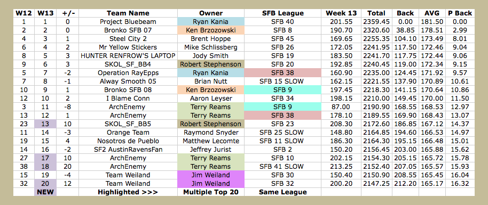The width and height of the screenshot is (488, 205).
Task: Click the SFB League column header
Action: [x=282, y=13]
